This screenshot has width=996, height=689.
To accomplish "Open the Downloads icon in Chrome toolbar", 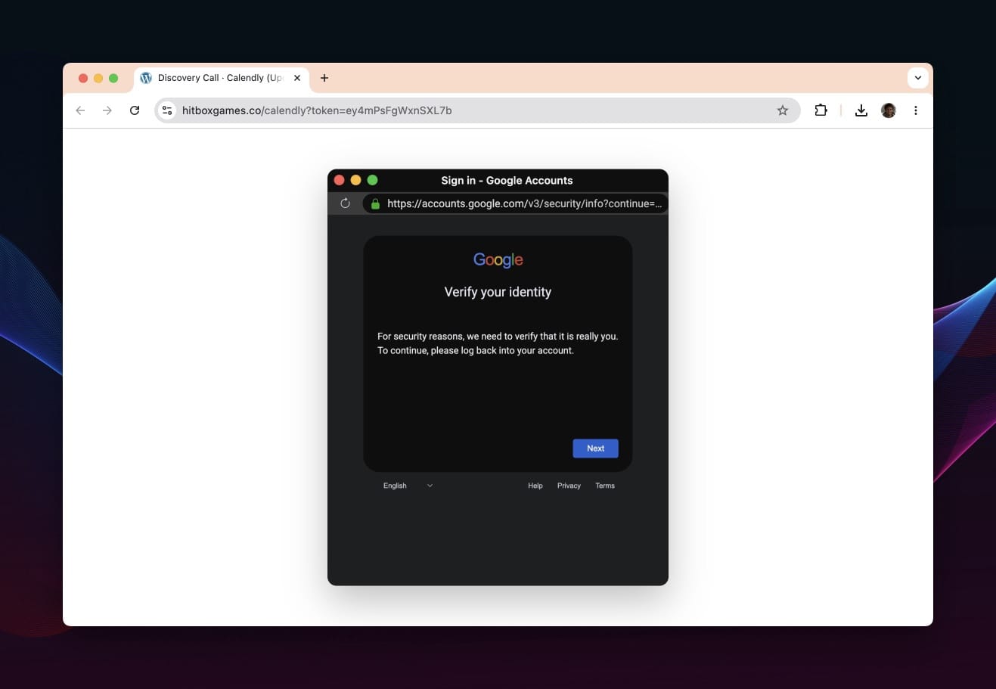I will (x=861, y=110).
